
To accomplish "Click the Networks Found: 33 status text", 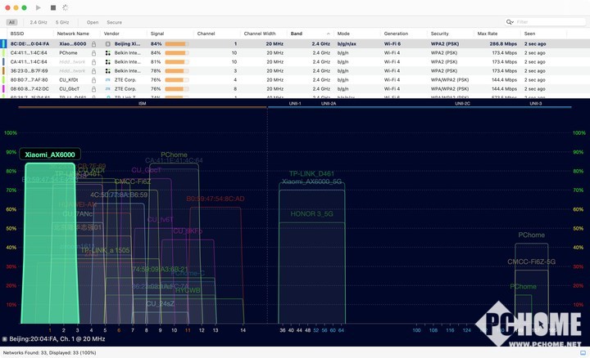I will (49, 353).
